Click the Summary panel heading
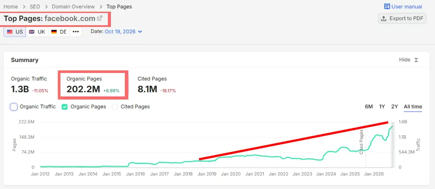This screenshot has height=189, width=435. click(x=24, y=60)
